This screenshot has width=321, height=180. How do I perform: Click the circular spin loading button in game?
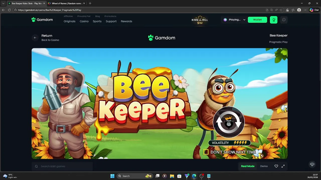coord(228,122)
